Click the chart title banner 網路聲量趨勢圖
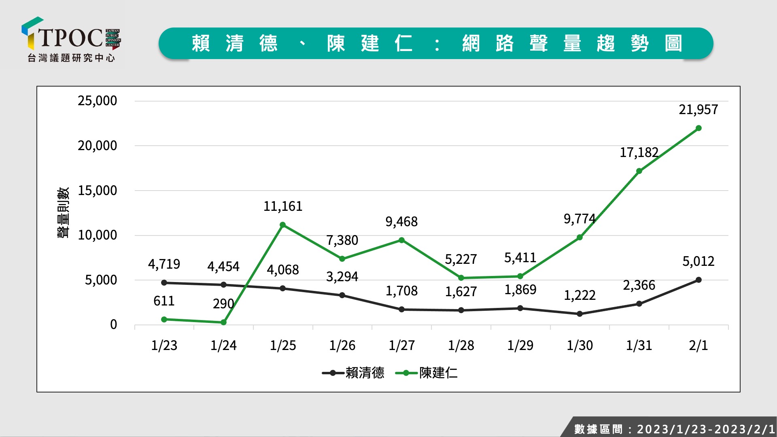 (x=436, y=43)
